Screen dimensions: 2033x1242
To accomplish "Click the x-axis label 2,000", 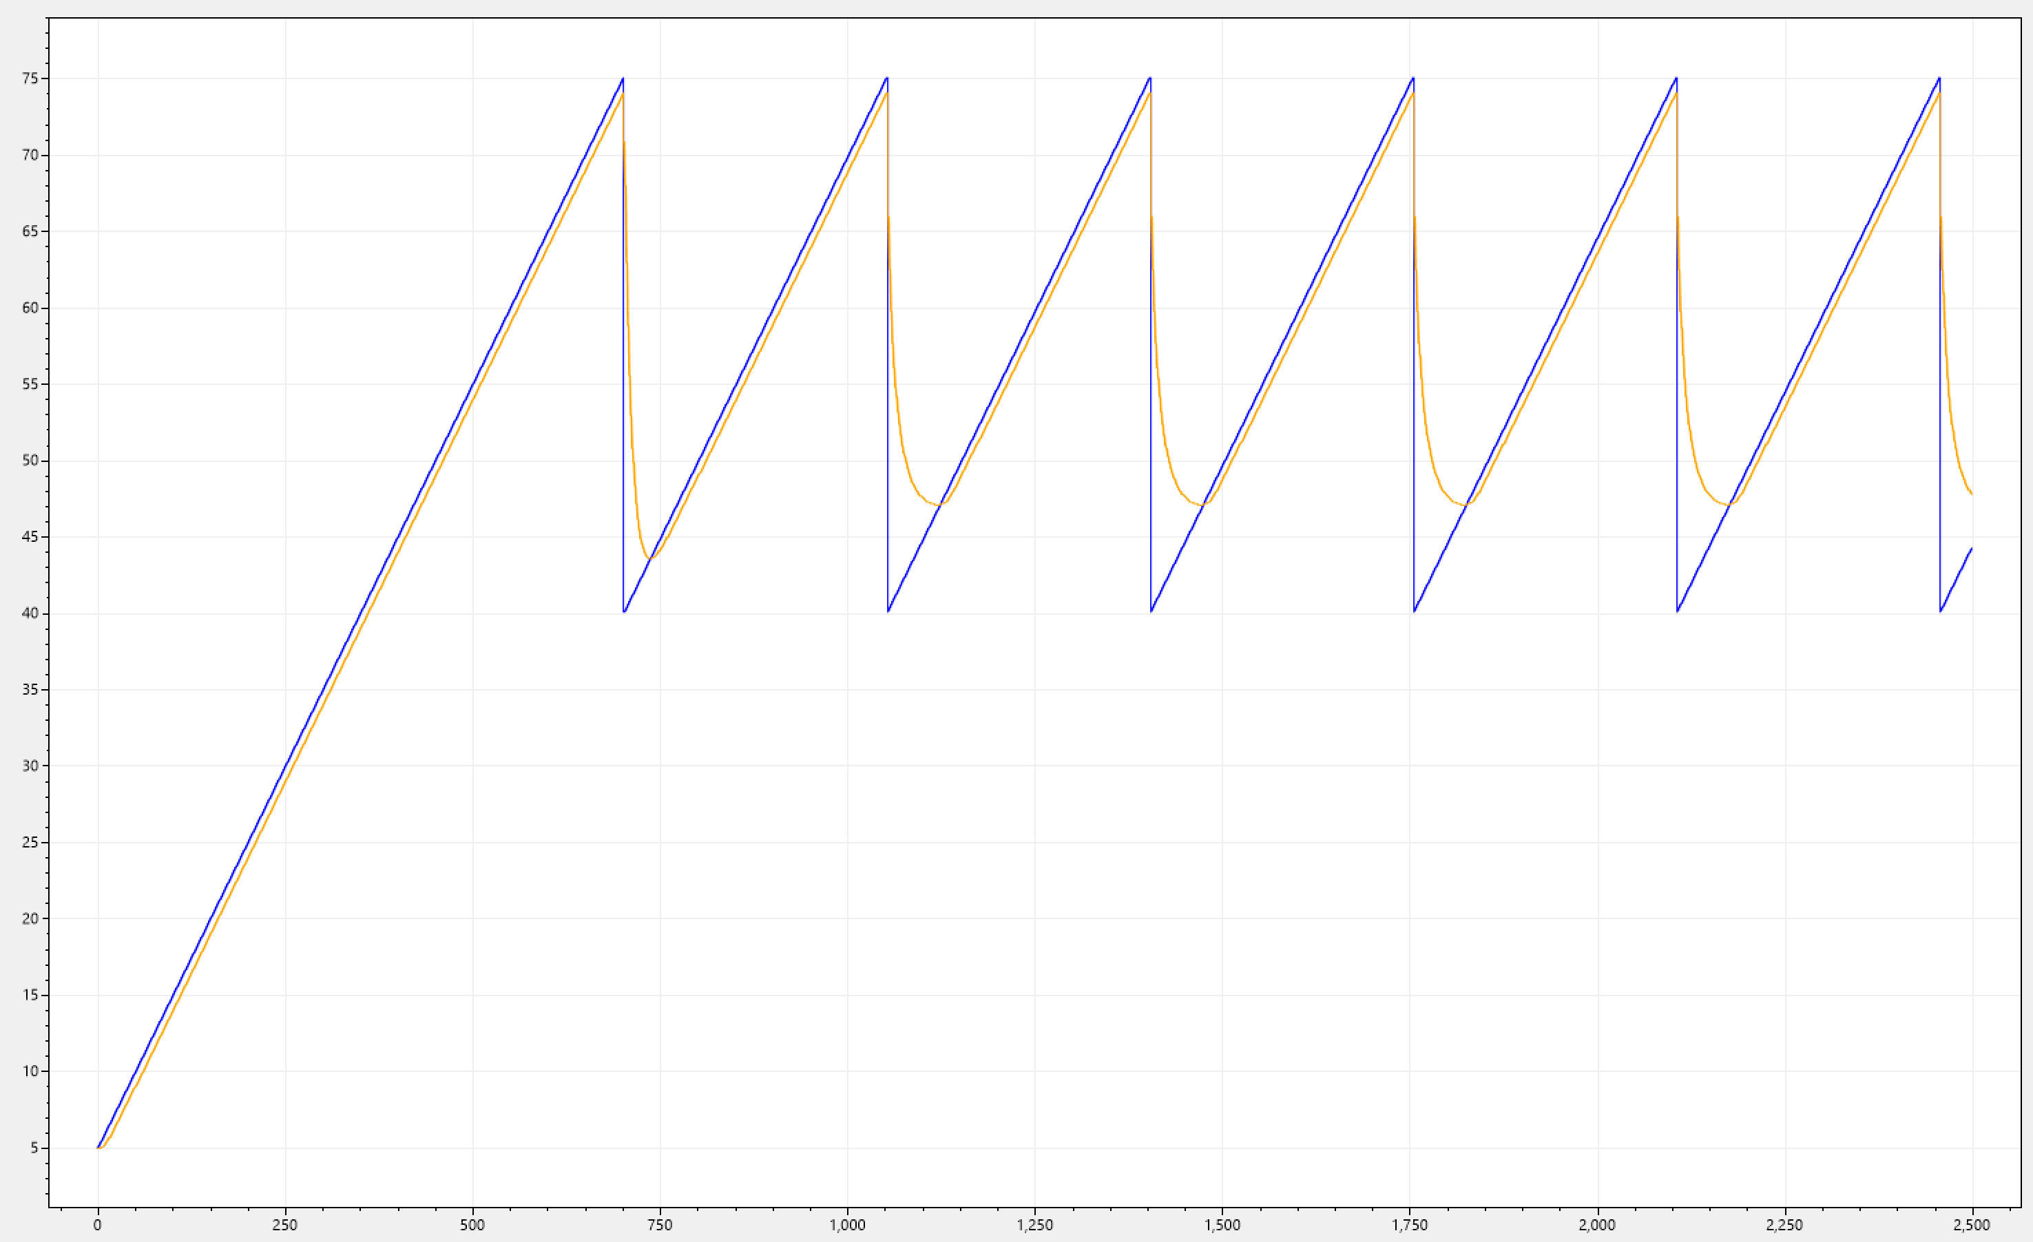I will click(x=1597, y=1225).
